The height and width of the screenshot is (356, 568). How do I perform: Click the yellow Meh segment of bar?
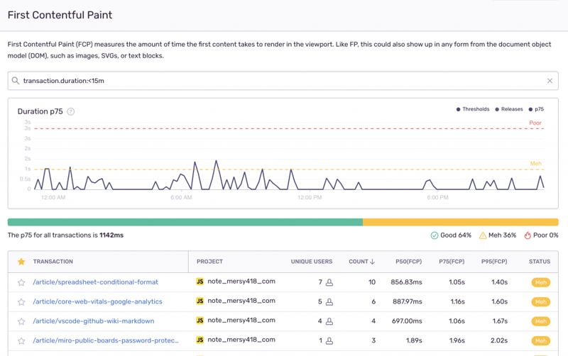(x=460, y=222)
